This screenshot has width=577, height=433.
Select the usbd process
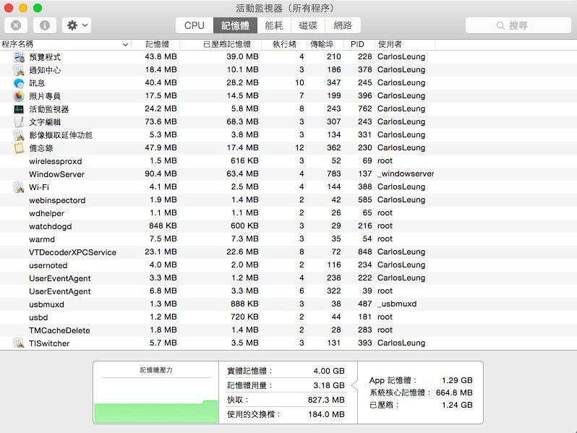point(288,317)
